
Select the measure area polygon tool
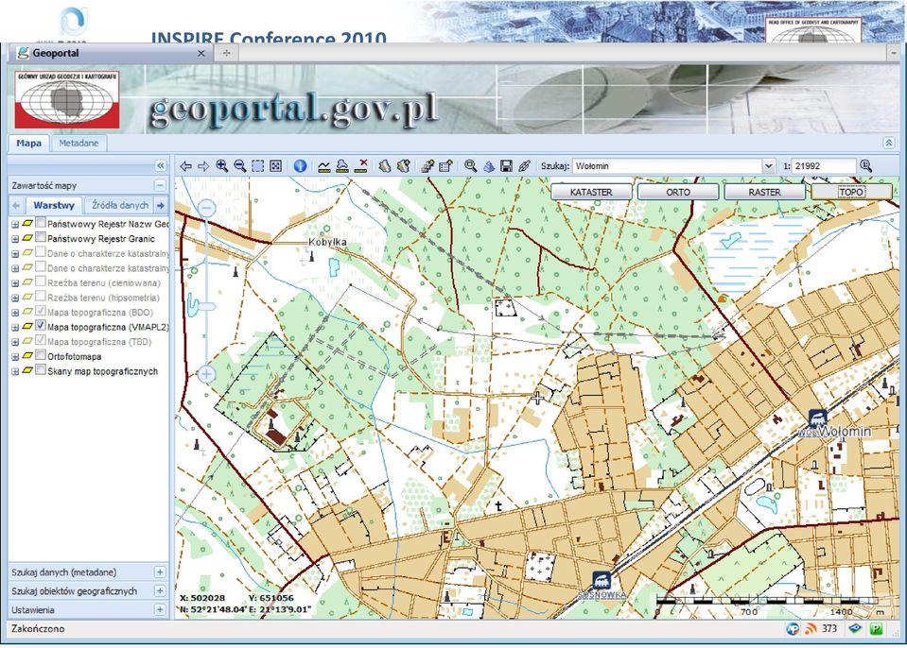pyautogui.click(x=342, y=166)
